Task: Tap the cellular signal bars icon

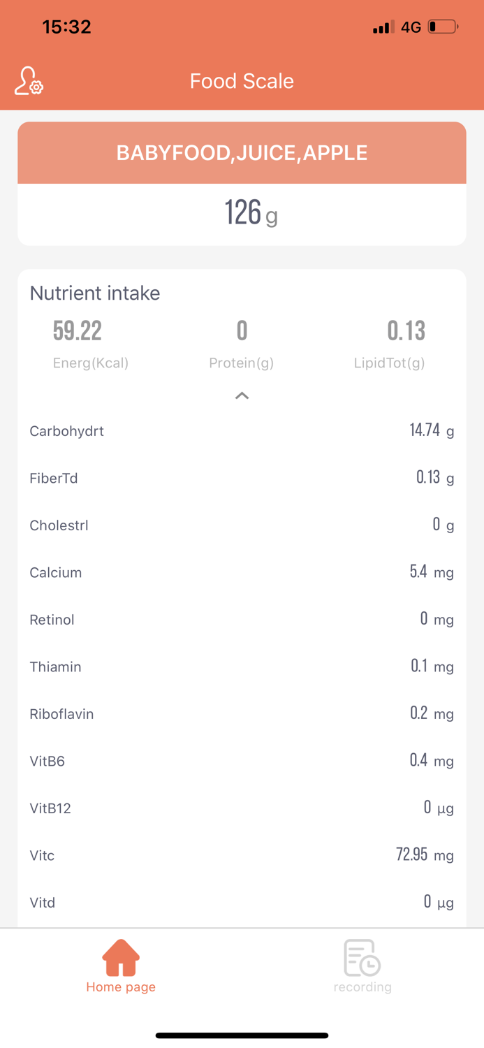Action: 383,27
